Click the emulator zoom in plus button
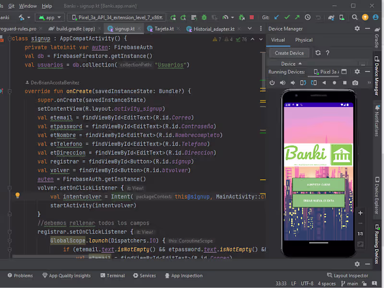The image size is (384, 288). tap(360, 213)
